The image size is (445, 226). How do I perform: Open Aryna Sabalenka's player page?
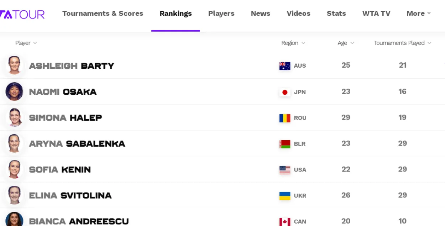click(x=77, y=144)
